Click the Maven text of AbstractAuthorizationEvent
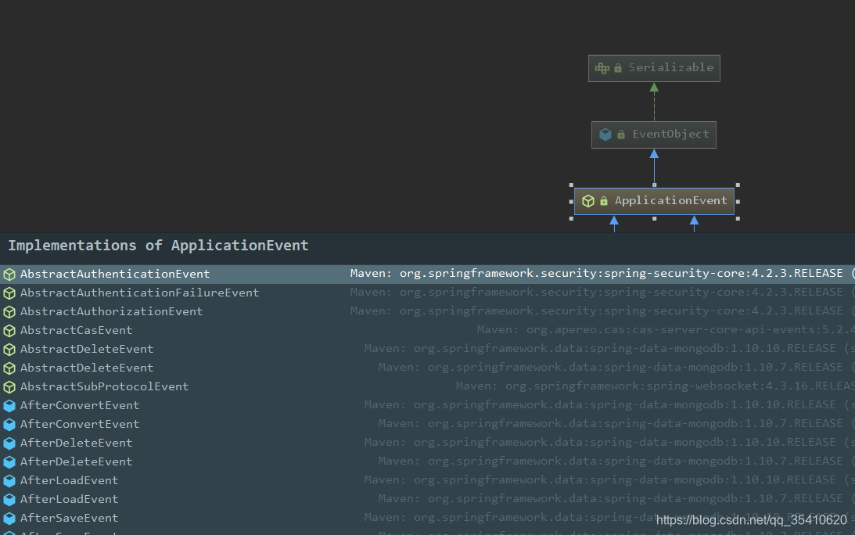This screenshot has width=855, height=535. (602, 311)
